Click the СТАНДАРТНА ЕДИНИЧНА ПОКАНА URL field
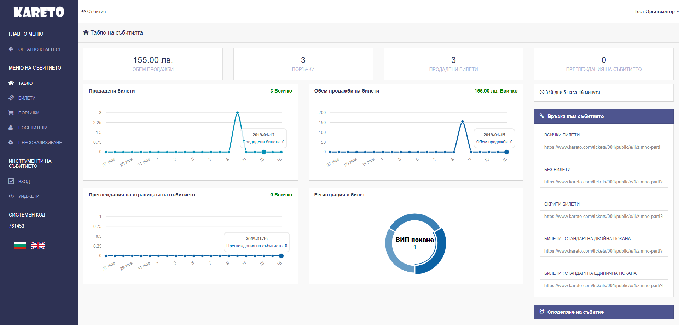The height and width of the screenshot is (325, 679). (604, 285)
